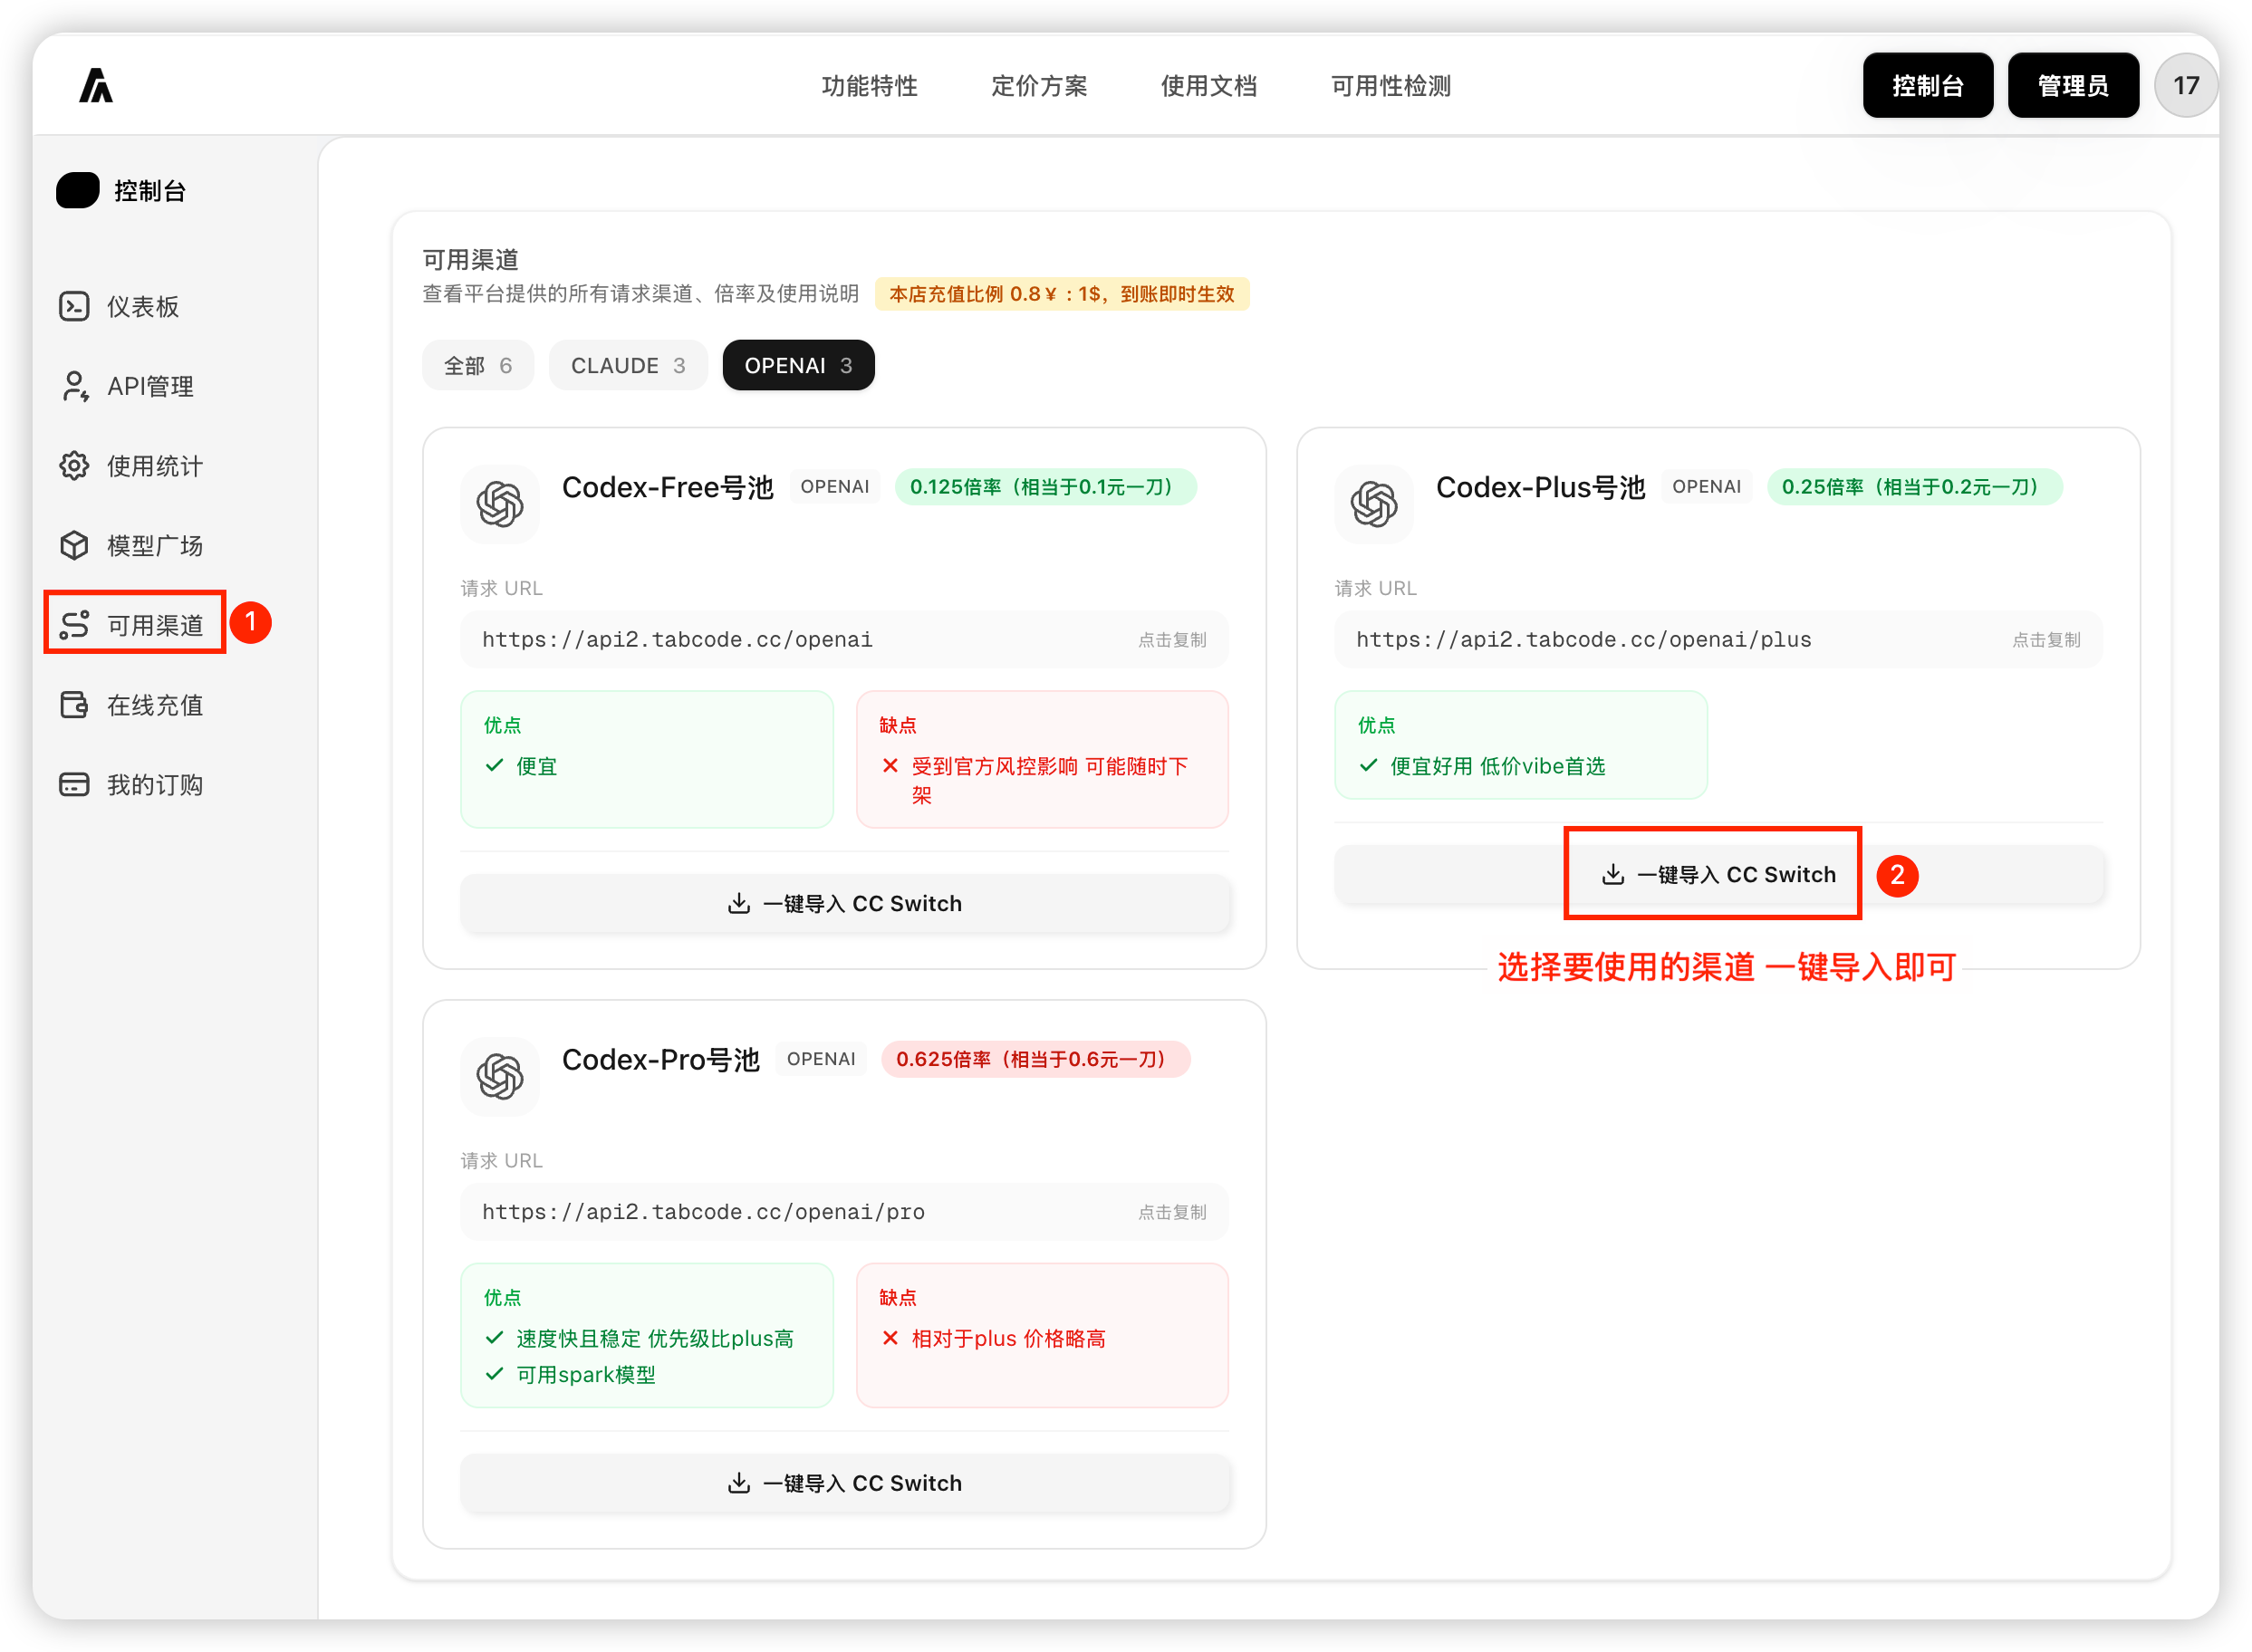This screenshot has height=1652, width=2252.
Task: Import Codex-Plus channel into CC Switch
Action: (1719, 875)
